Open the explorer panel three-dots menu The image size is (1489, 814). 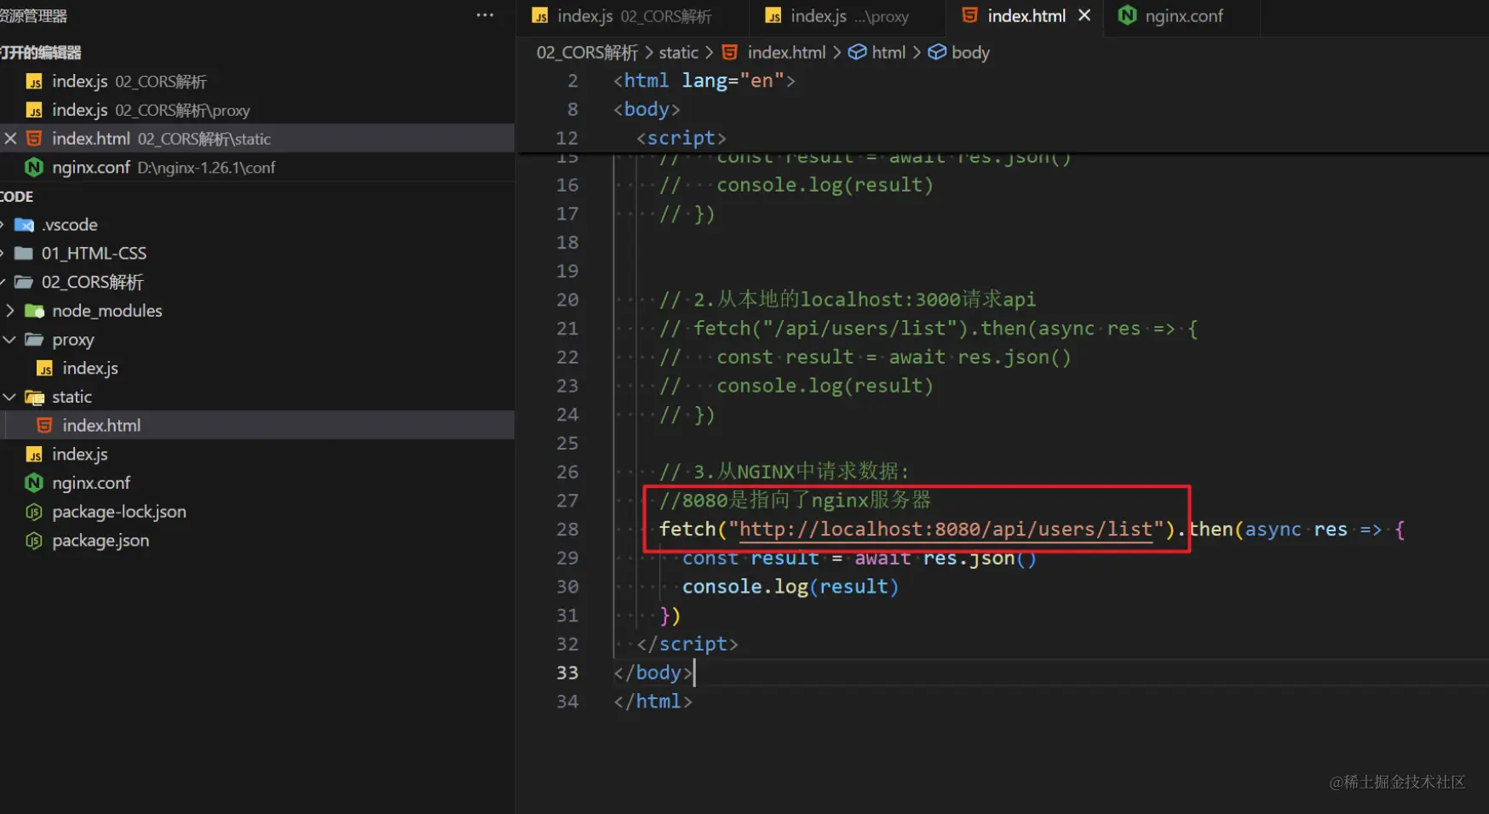(x=485, y=15)
